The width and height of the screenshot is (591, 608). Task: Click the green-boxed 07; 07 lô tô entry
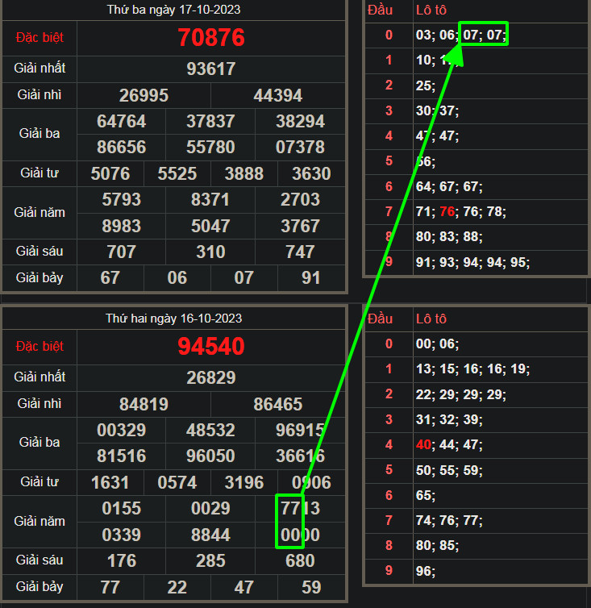[x=484, y=35]
